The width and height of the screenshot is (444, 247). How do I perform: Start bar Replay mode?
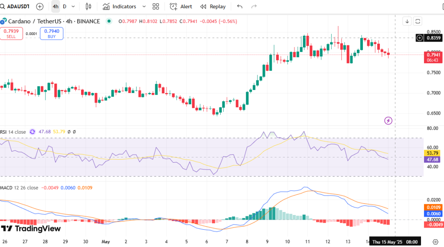click(213, 6)
